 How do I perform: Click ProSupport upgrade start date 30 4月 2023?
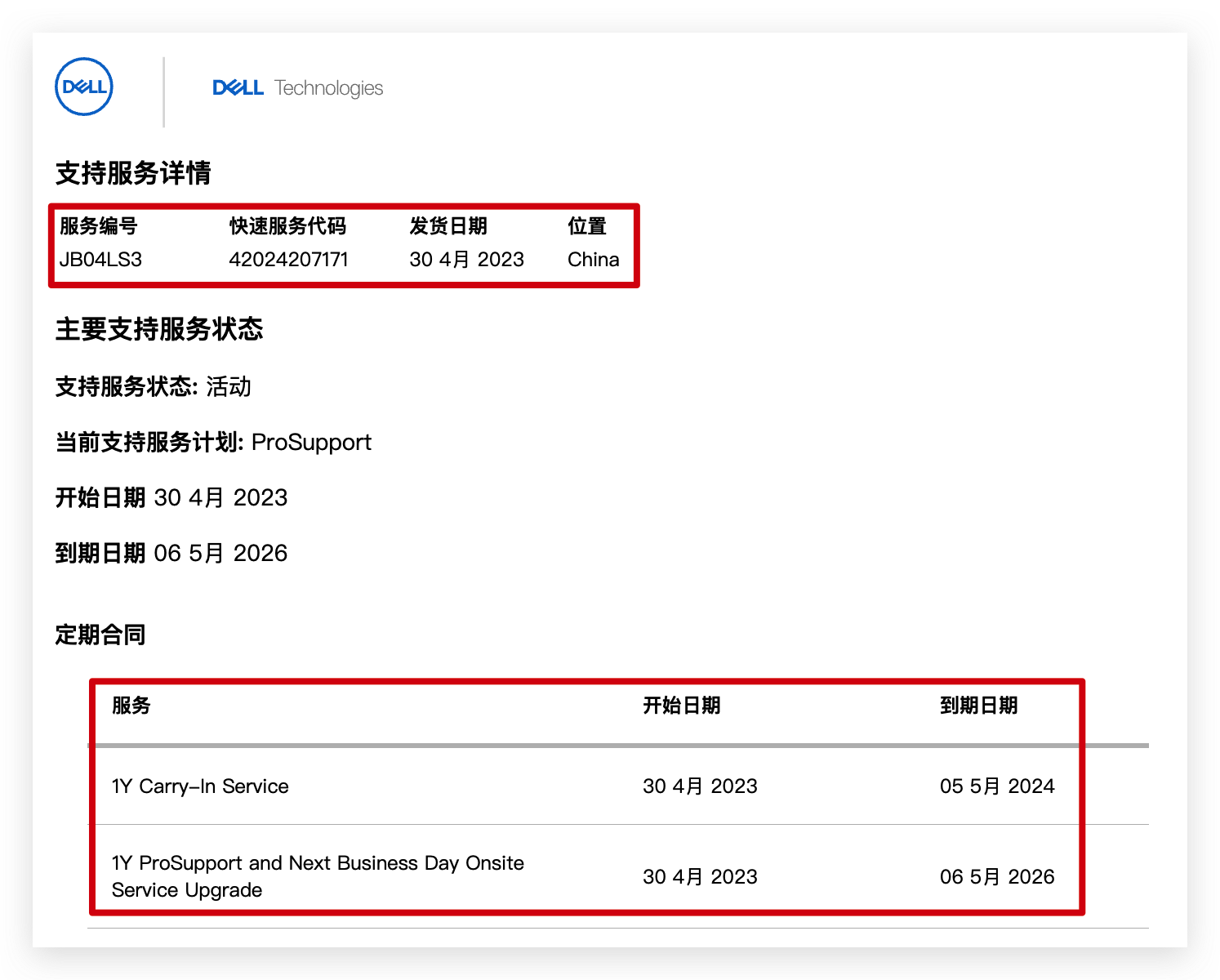click(700, 876)
